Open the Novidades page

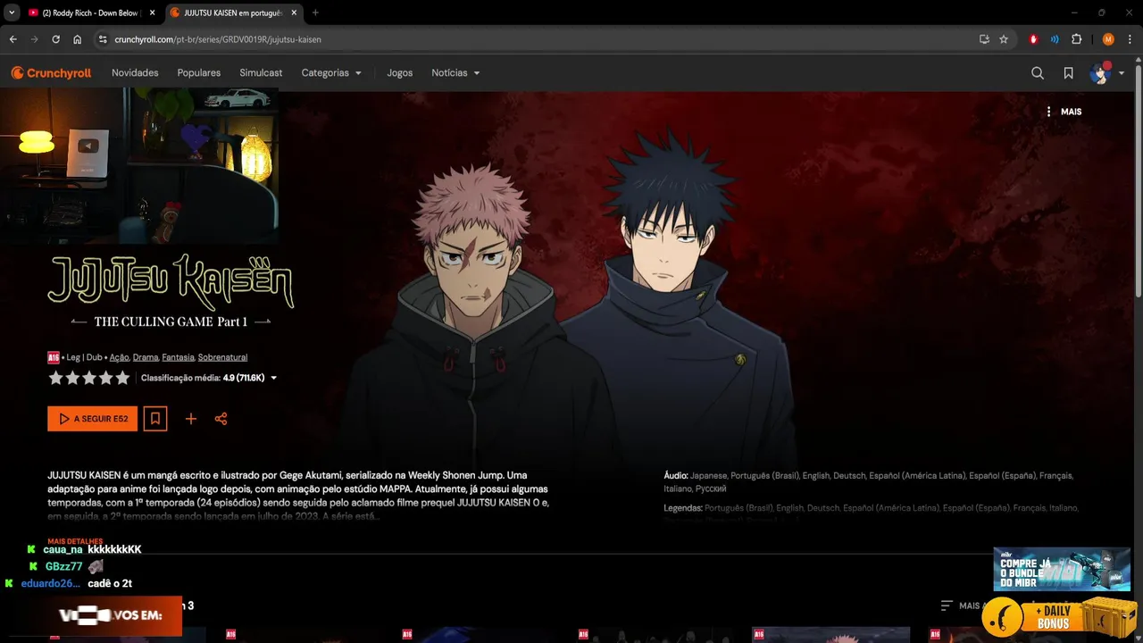click(135, 73)
